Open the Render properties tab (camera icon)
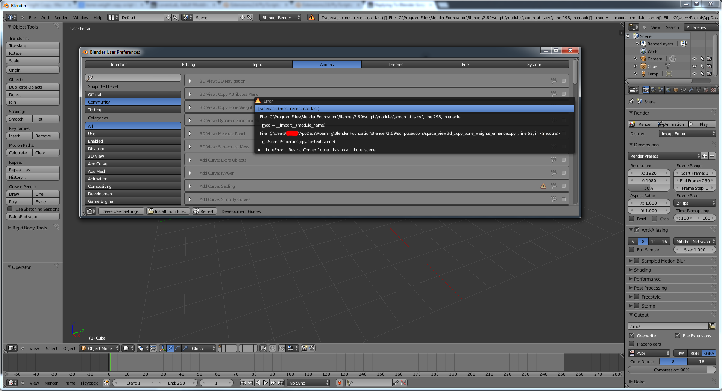The height and width of the screenshot is (391, 722). (646, 90)
